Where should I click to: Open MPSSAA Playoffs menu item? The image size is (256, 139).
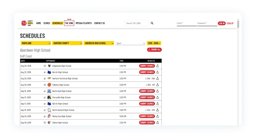(84, 23)
